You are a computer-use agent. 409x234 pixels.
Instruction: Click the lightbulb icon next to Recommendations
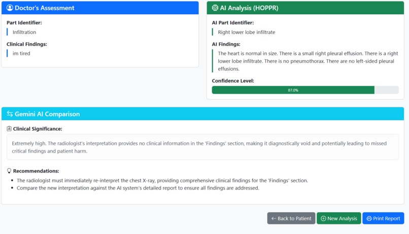point(9,171)
